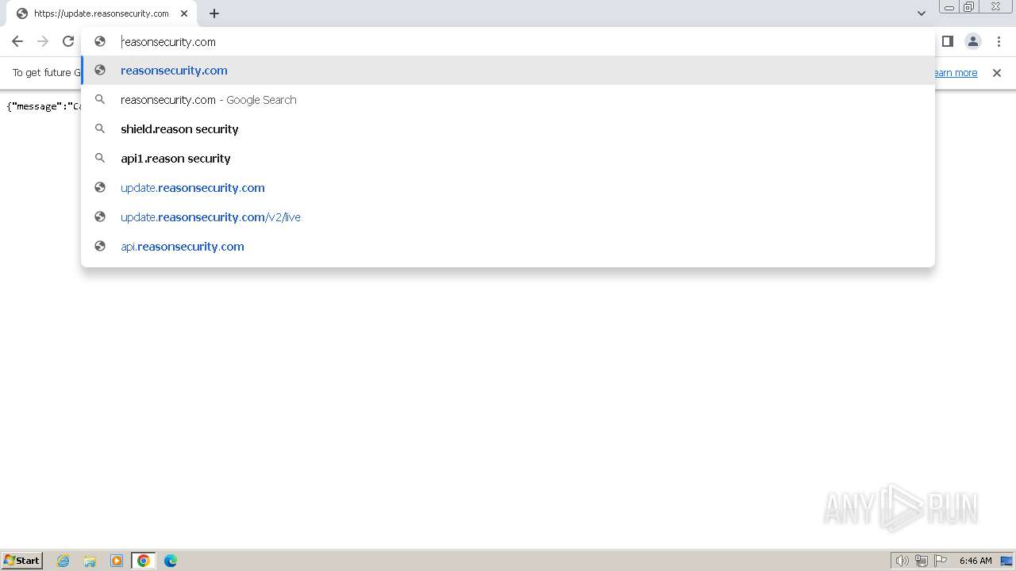Reload the current page
The width and height of the screenshot is (1016, 571).
(x=68, y=41)
